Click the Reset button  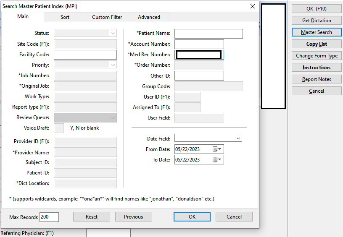click(92, 217)
